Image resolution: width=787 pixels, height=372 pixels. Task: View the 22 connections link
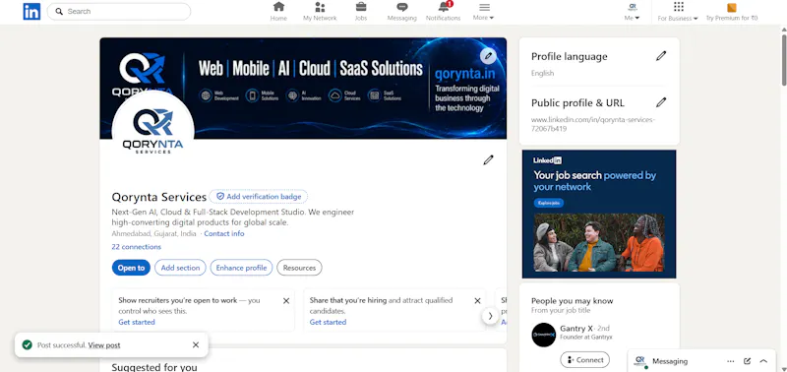[136, 247]
